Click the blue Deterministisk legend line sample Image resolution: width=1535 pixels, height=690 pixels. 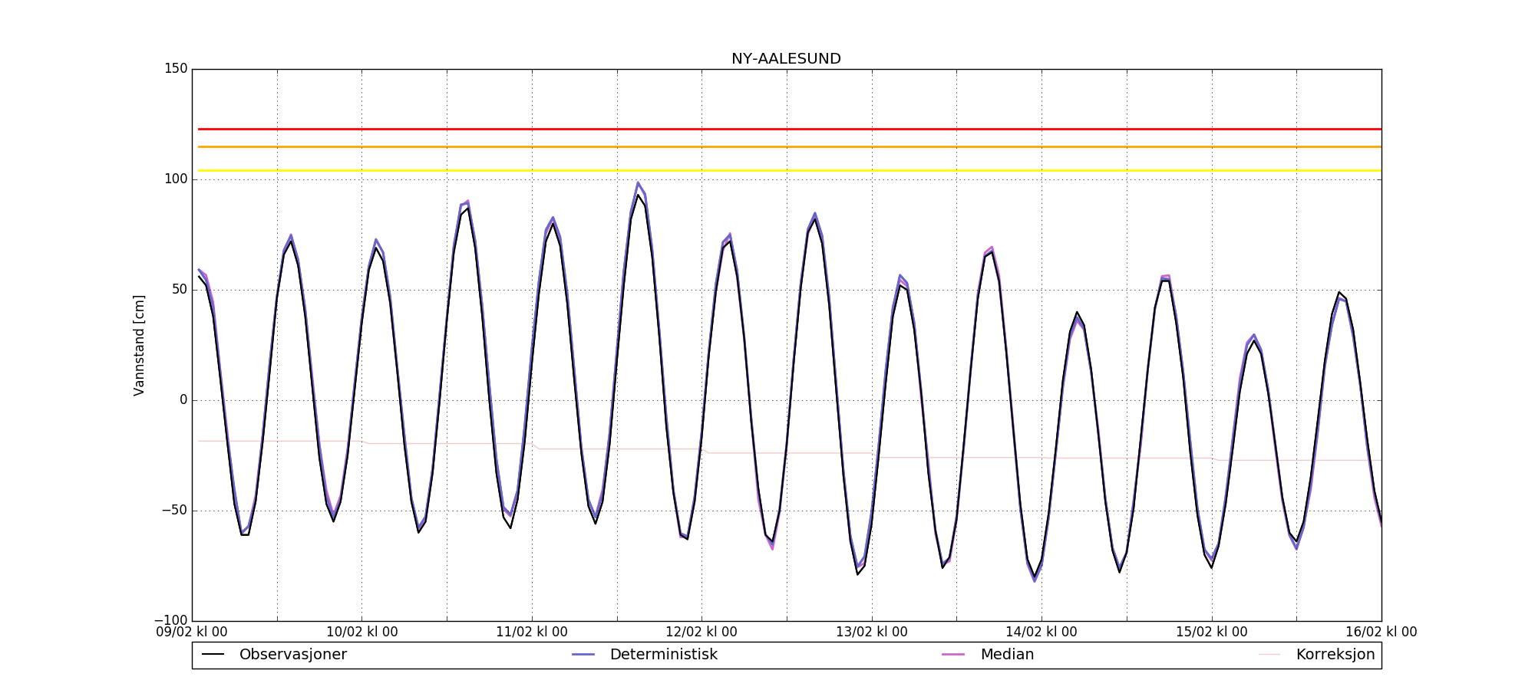(583, 655)
